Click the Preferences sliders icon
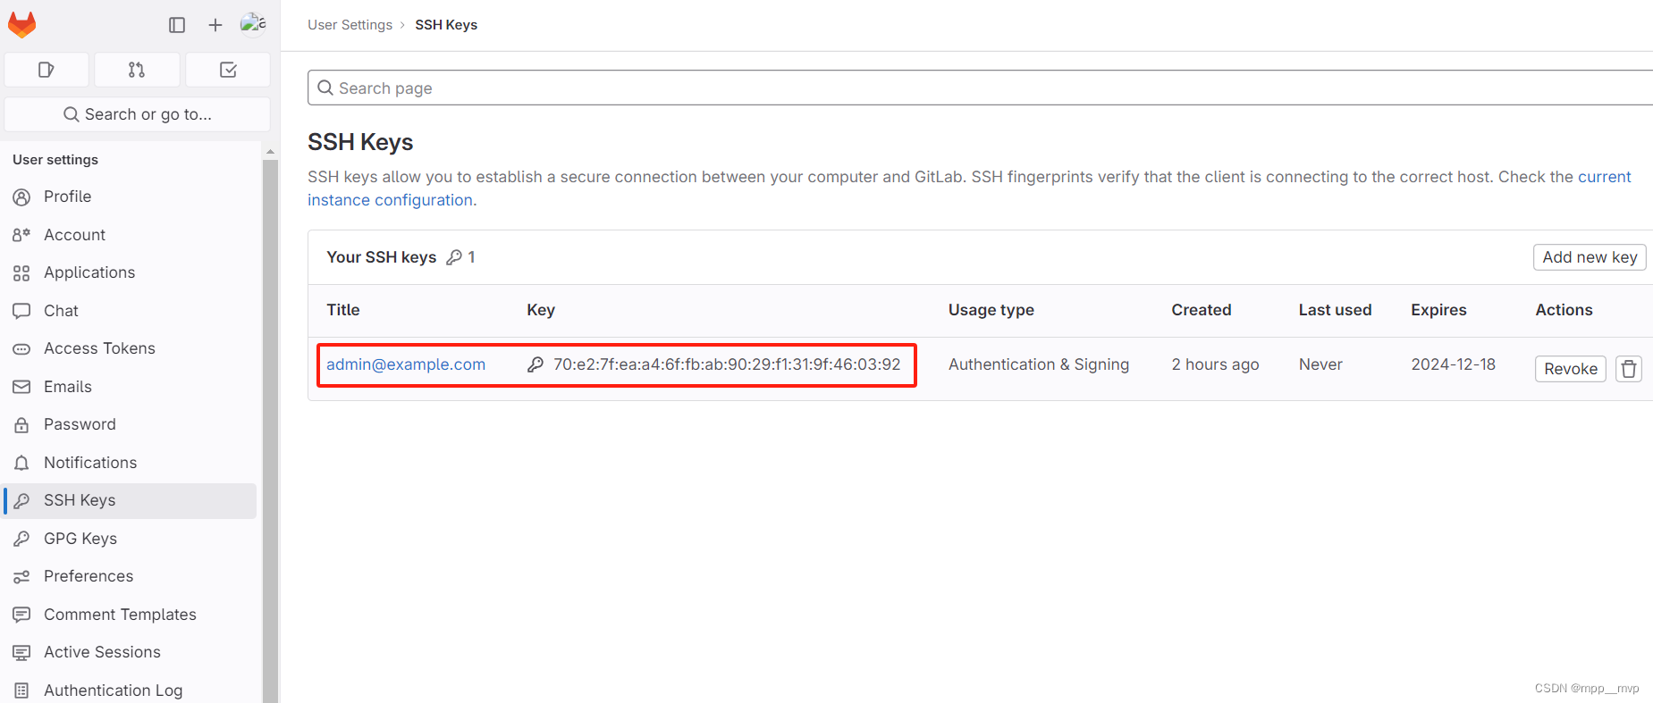 (21, 577)
